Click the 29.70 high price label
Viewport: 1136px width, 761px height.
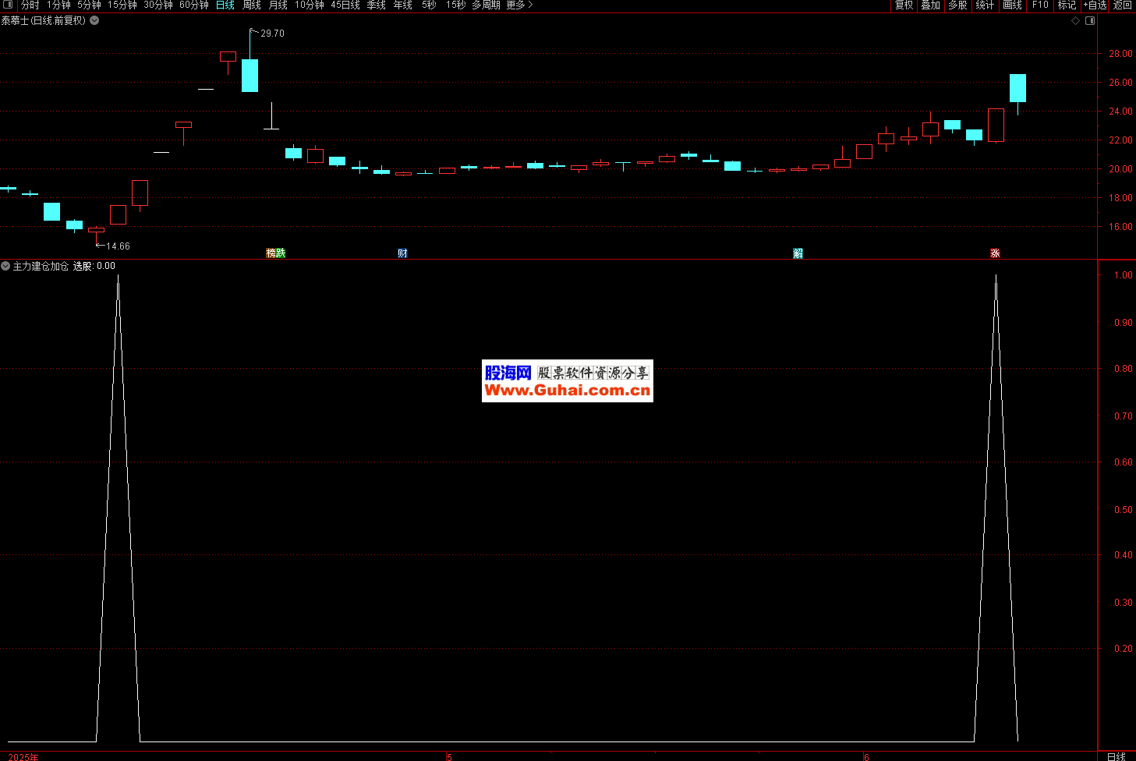pyautogui.click(x=272, y=34)
